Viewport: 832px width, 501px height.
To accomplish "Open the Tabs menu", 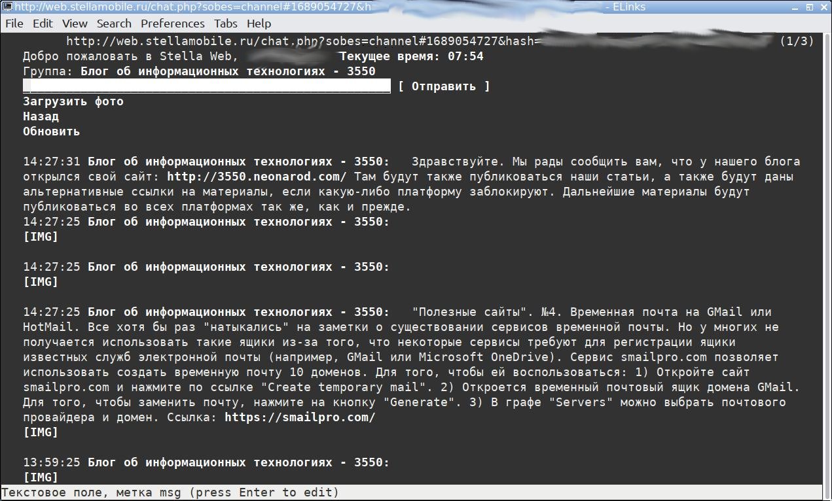I will 225,24.
